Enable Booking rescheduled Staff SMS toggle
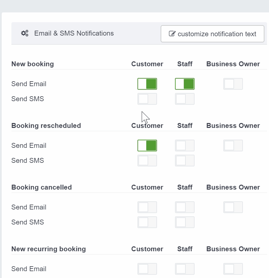This screenshot has width=269, height=278. coord(185,161)
